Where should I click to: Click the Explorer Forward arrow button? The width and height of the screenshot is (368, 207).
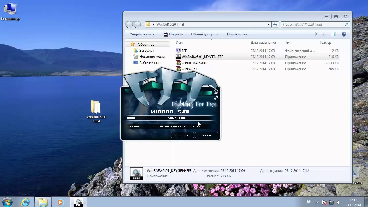137,24
